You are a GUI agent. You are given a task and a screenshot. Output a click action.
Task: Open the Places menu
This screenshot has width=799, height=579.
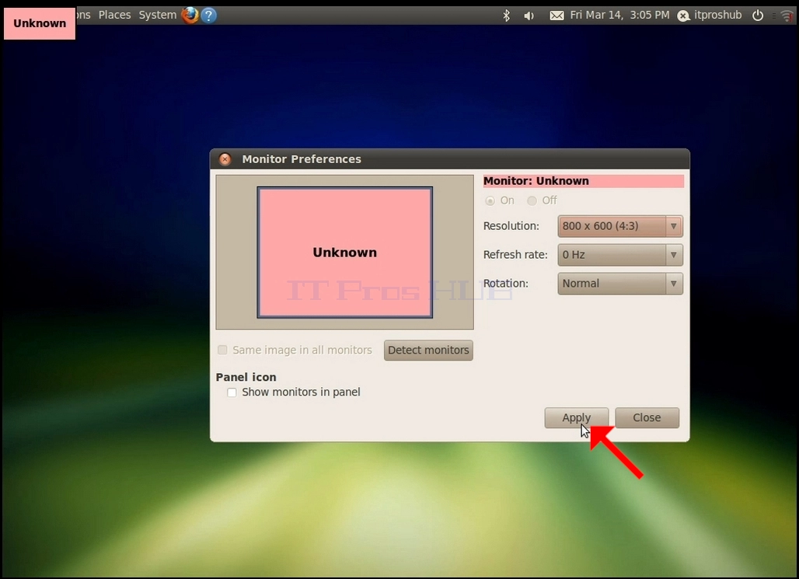point(115,15)
